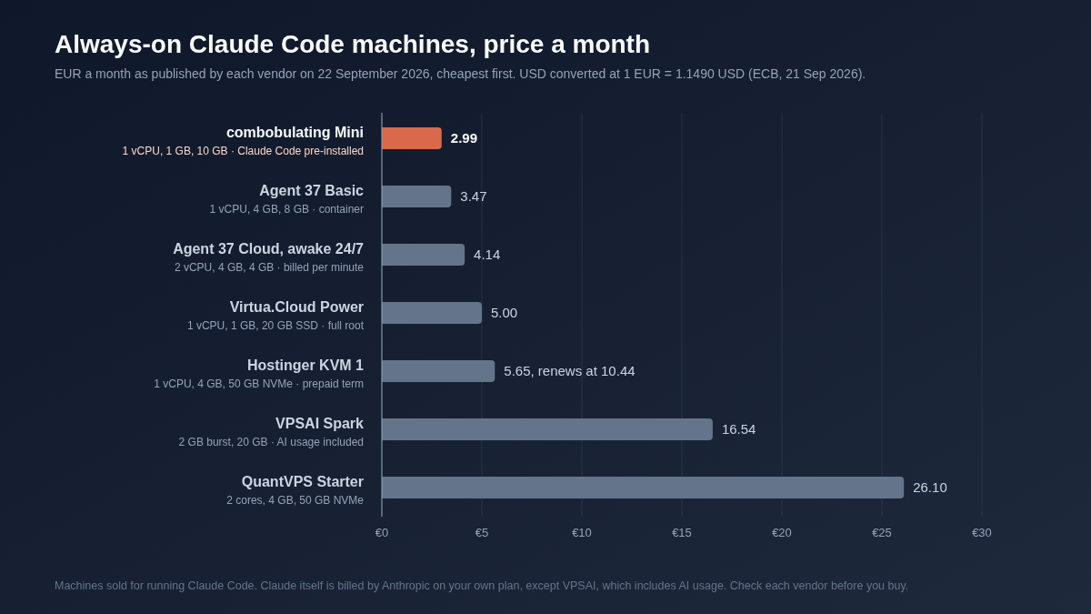Click '2 vCPU, 4 GB, 4 GB · billed per minute'
The width and height of the screenshot is (1091, 614).
coord(269,267)
